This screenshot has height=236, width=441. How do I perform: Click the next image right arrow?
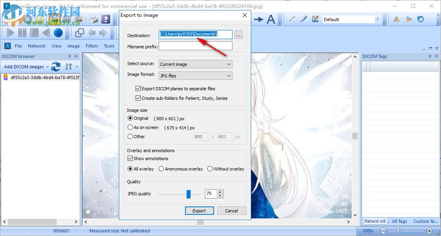point(103,33)
